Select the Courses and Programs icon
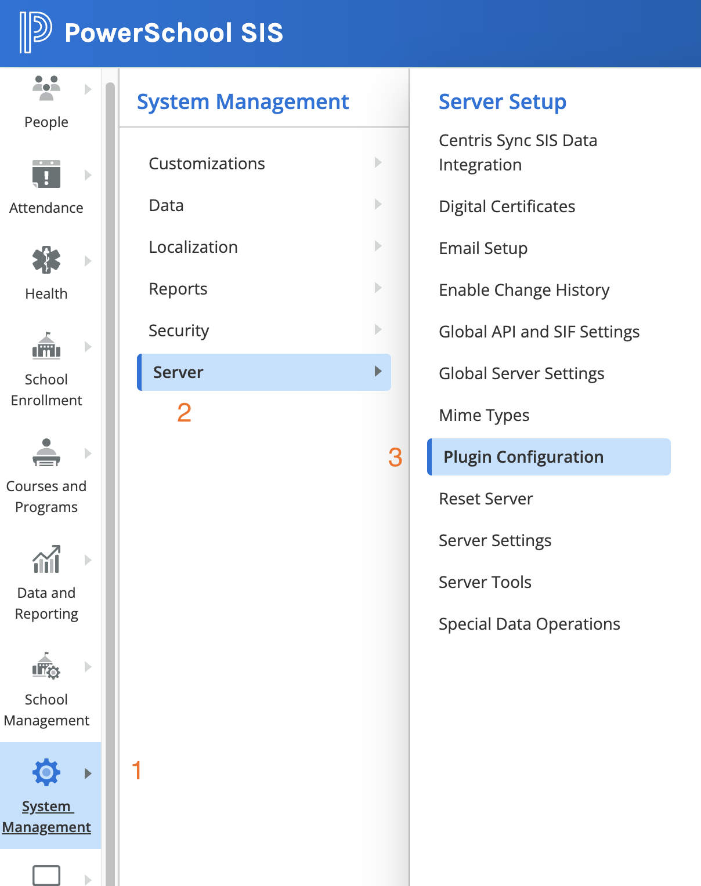This screenshot has width=701, height=886. 46,452
